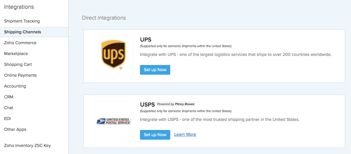Click the United States Postal Service logo

(x=114, y=121)
